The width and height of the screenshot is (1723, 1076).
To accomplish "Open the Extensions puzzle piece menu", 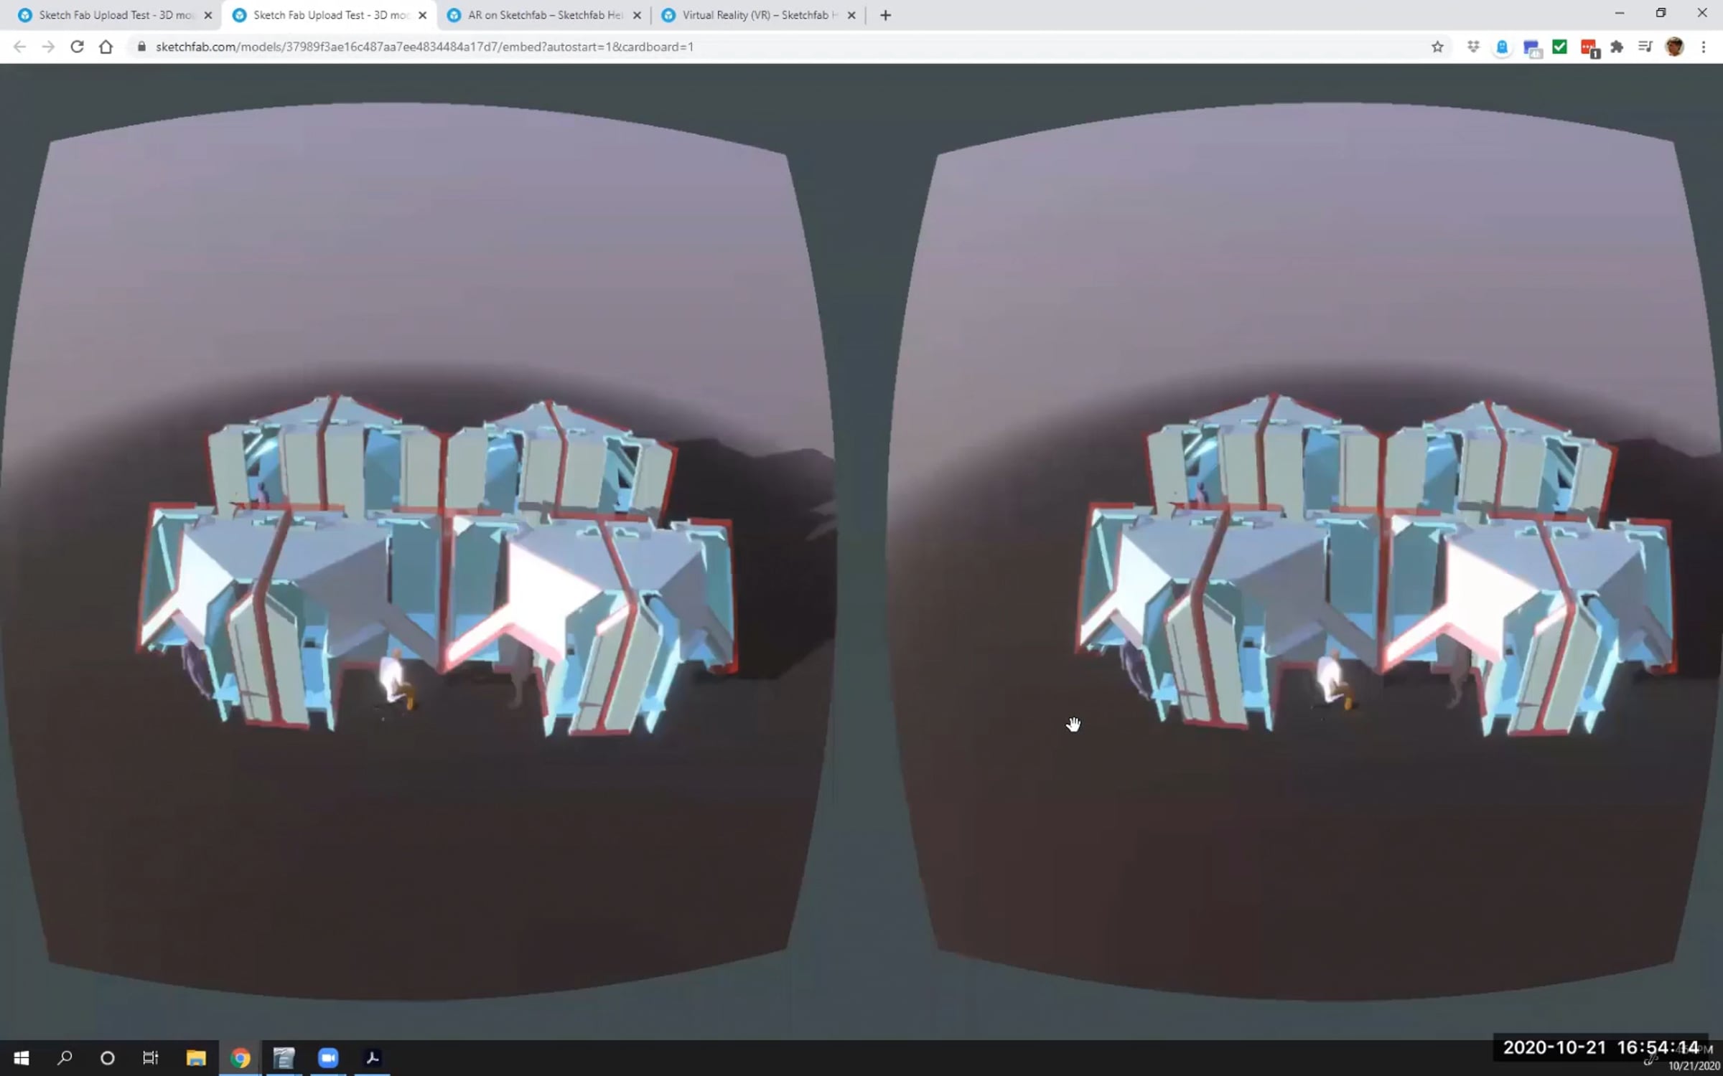I will (1617, 47).
